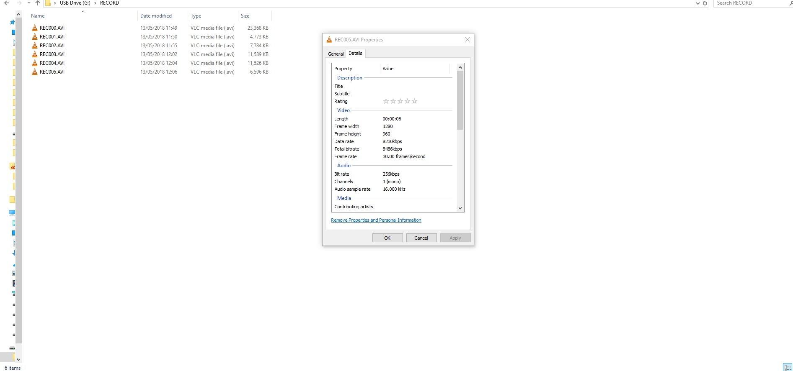This screenshot has width=793, height=371.
Task: Close the REC005.AVI Properties dialog
Action: tap(467, 40)
